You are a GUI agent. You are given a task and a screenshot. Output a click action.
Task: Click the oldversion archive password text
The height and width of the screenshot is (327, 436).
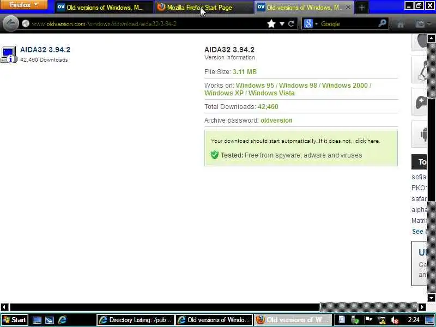[276, 120]
